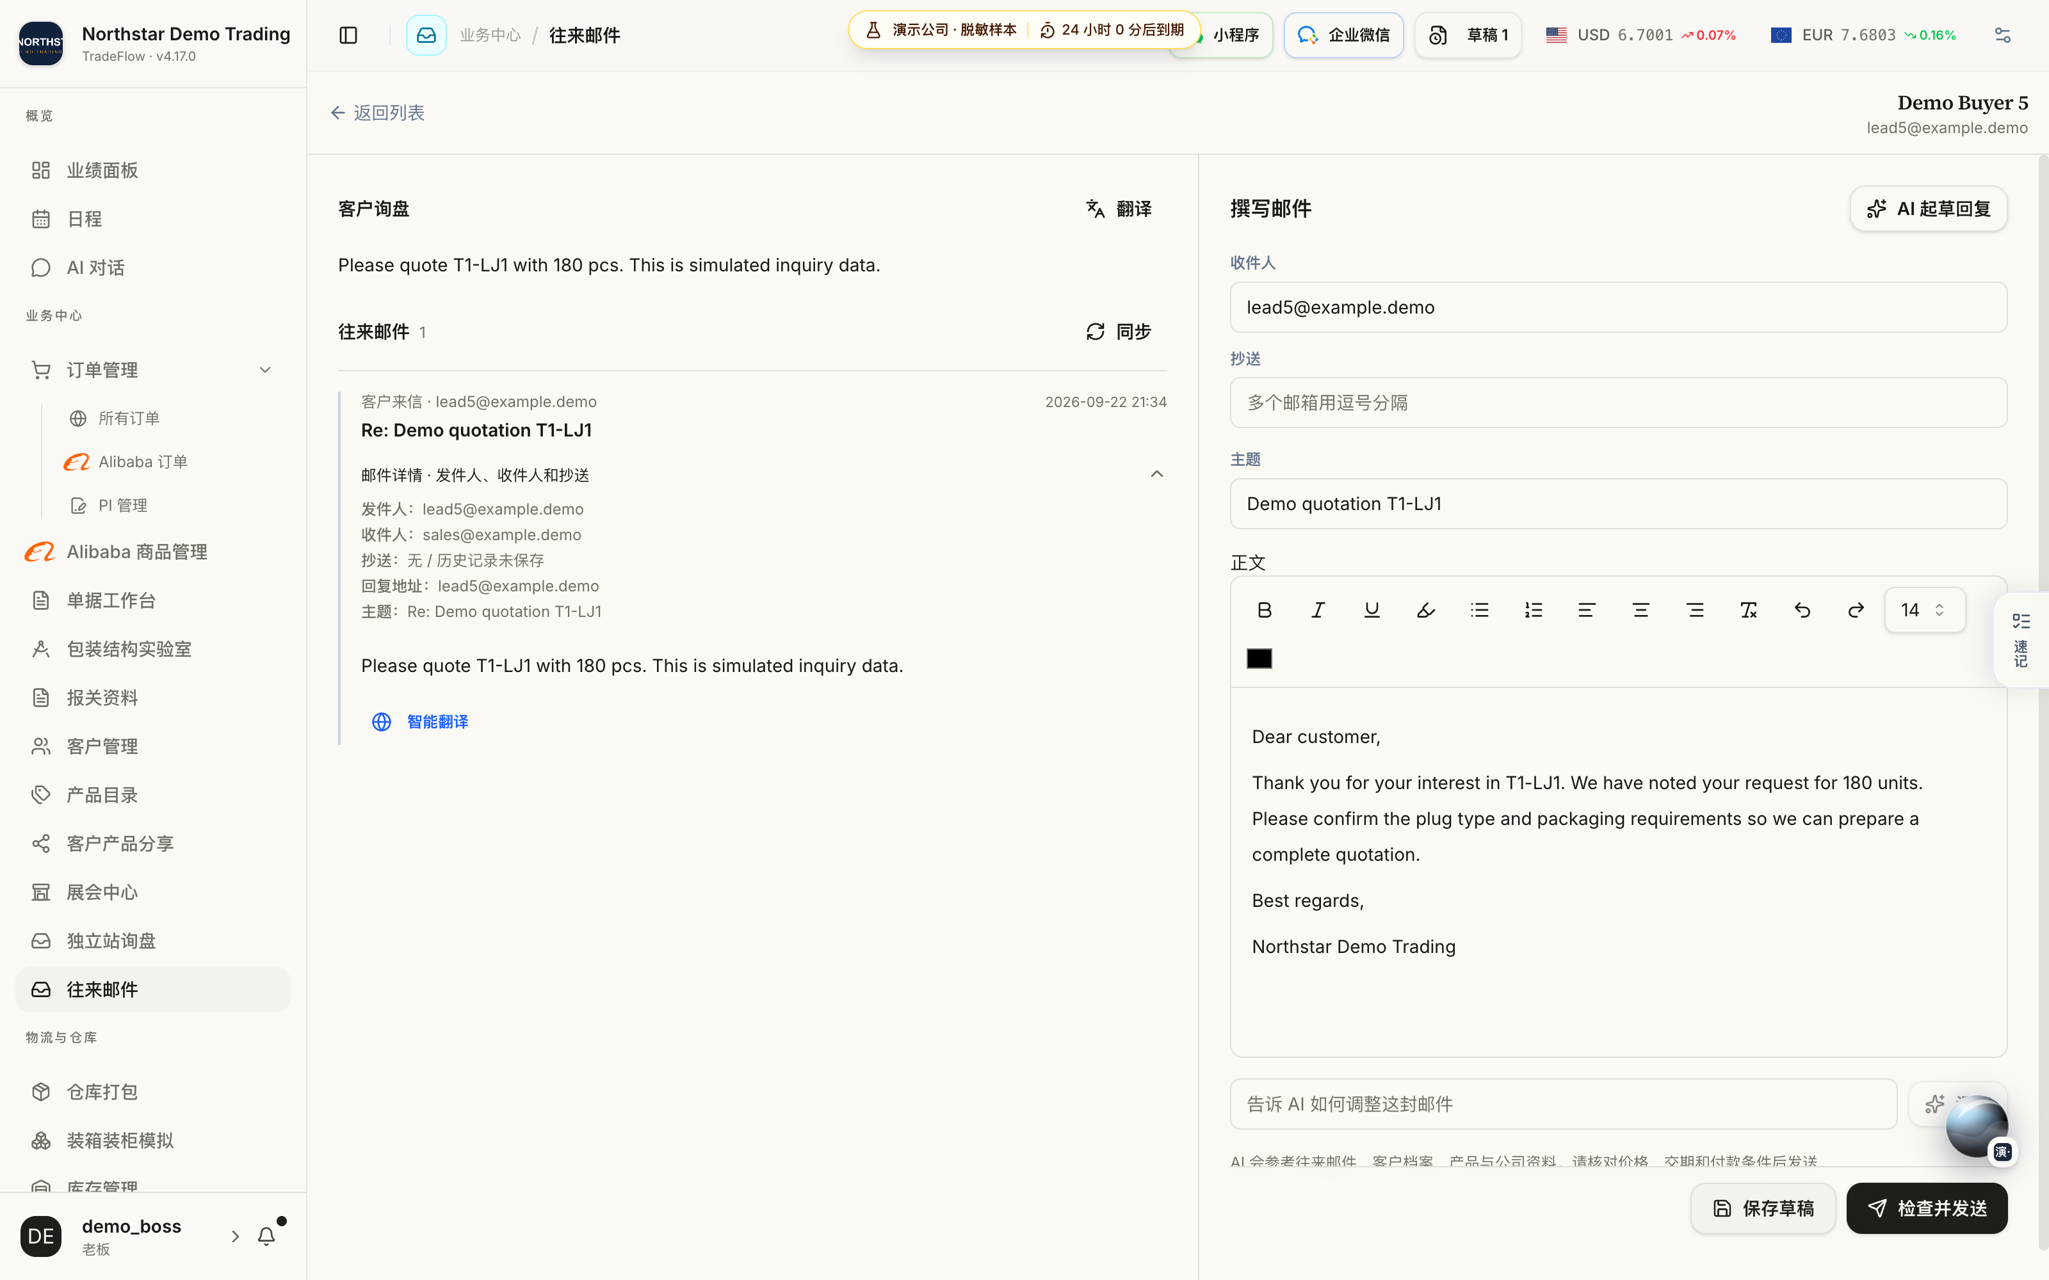Click the floating AI assistant orb

pos(1976,1127)
